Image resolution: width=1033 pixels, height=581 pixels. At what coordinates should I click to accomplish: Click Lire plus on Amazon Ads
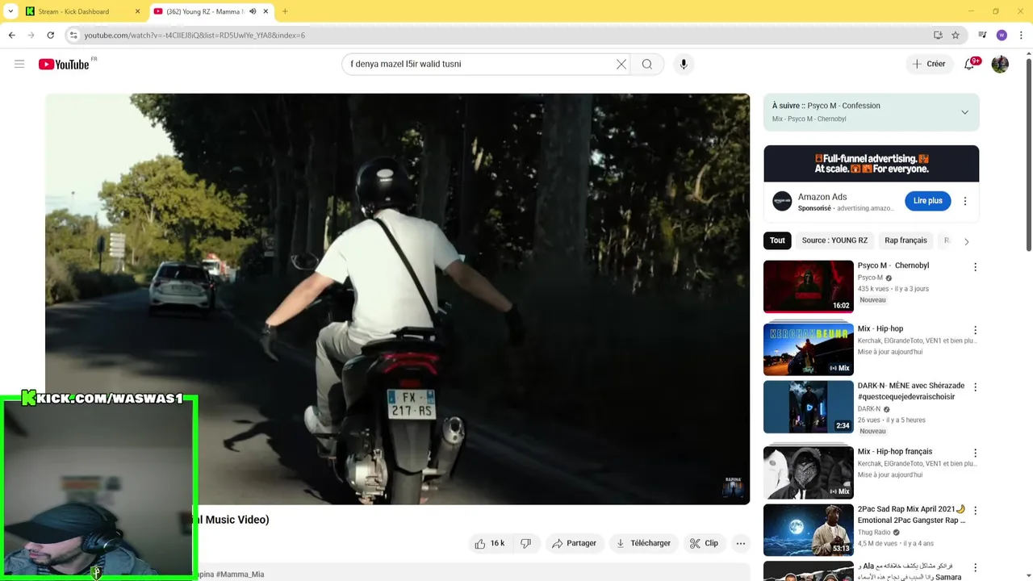pyautogui.click(x=928, y=201)
